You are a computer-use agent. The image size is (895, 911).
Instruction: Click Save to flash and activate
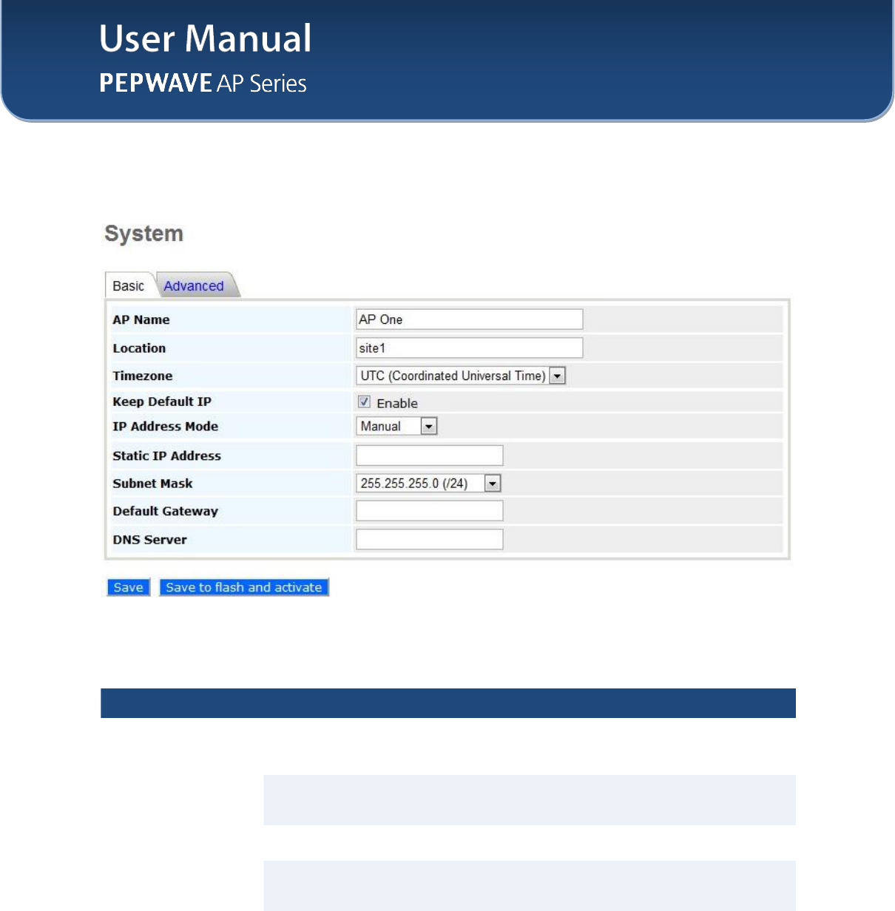coord(244,587)
